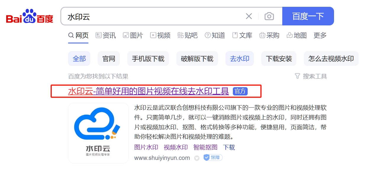Go to the 知道 tab
Viewport: 366px width, 172px height.
[x=215, y=35]
